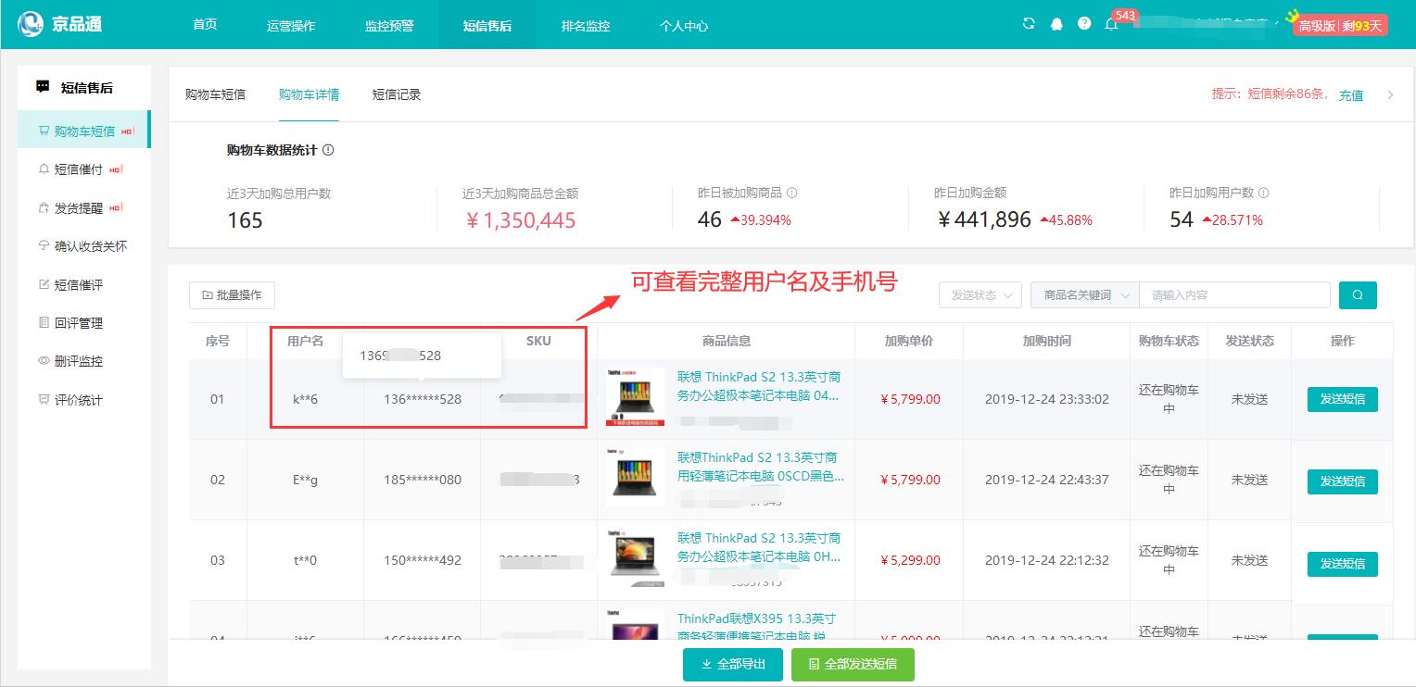Select 短信催付 in the sidebar

[x=78, y=169]
